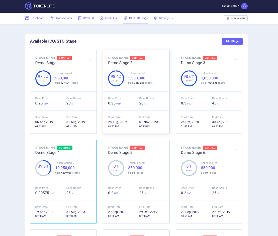Click the TokenLite logo icon

pyautogui.click(x=28, y=6)
